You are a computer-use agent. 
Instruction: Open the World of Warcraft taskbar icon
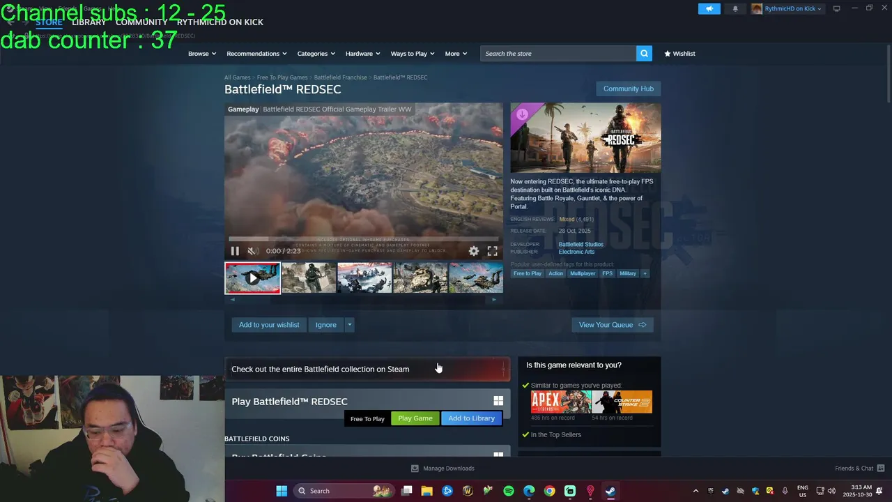click(468, 491)
